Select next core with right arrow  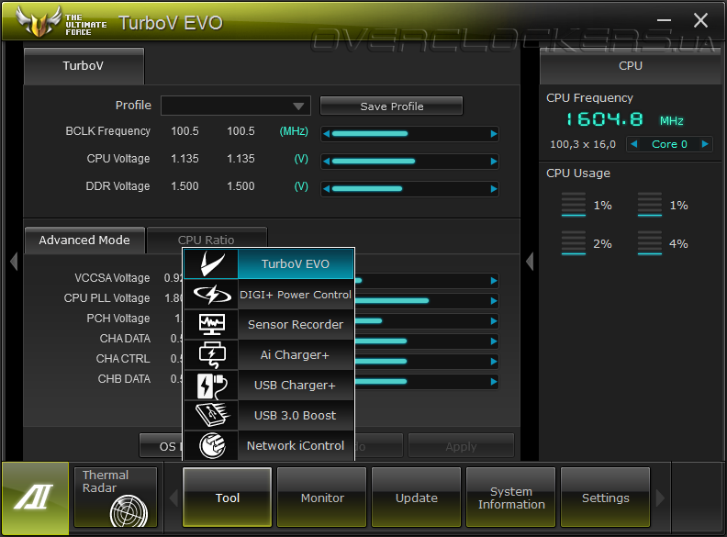pyautogui.click(x=705, y=144)
